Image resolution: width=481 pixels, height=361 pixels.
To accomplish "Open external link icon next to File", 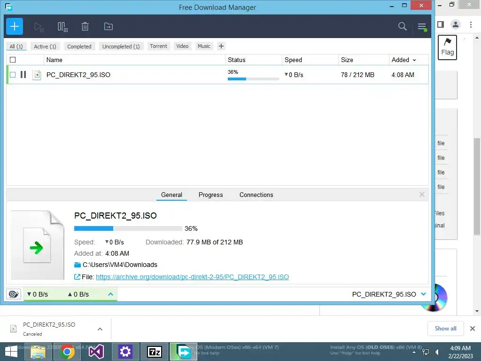I will pos(78,277).
